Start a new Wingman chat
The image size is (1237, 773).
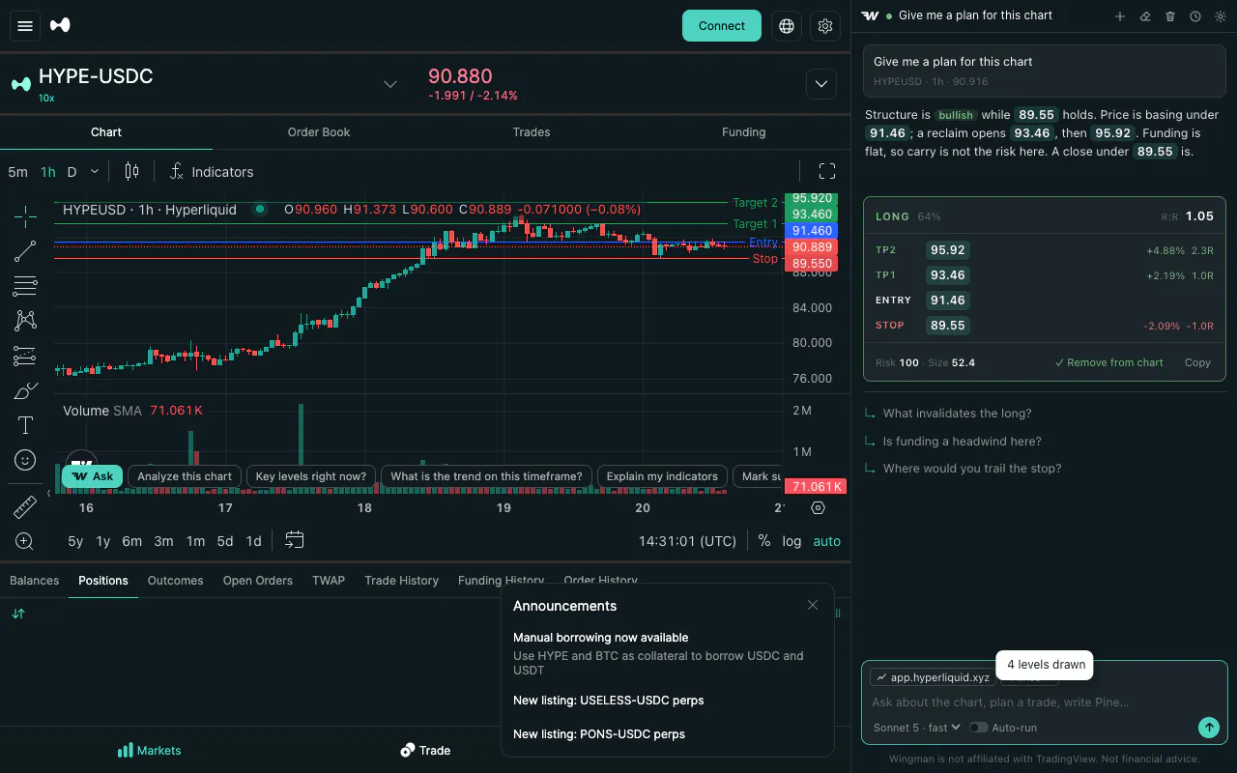click(x=1120, y=16)
